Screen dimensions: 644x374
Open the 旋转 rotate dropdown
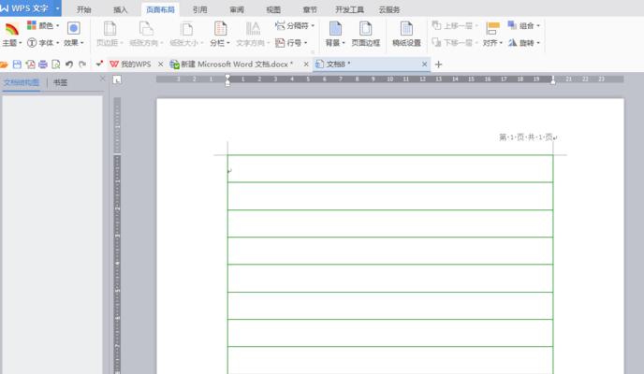(523, 43)
